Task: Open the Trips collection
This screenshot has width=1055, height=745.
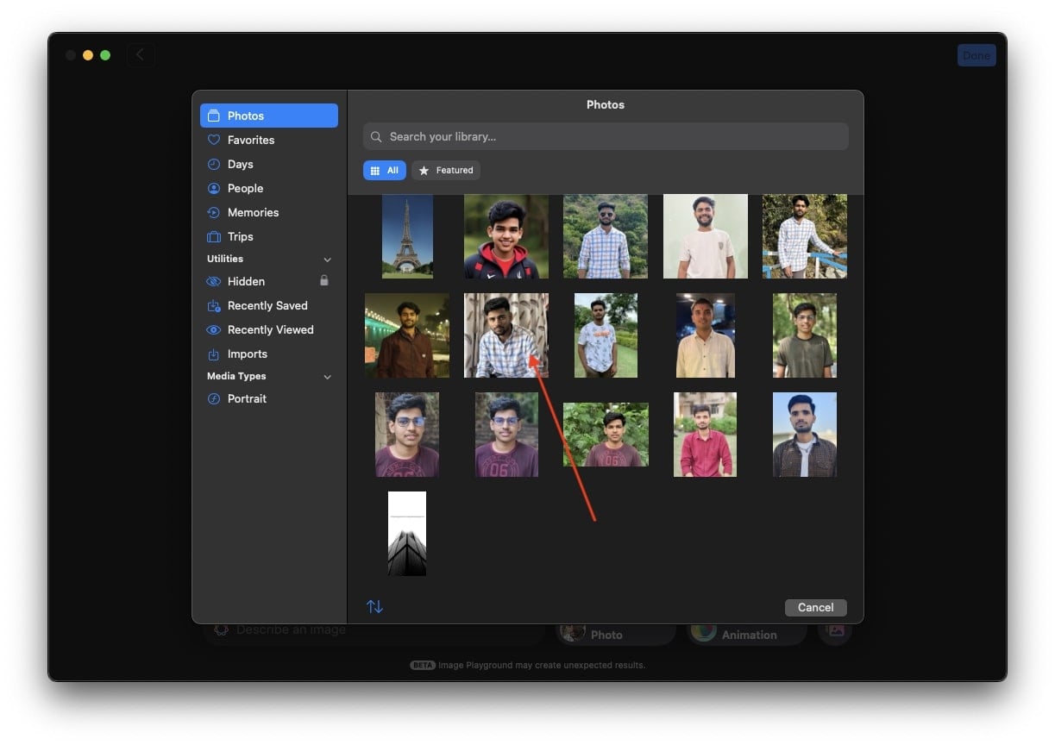Action: coord(268,236)
